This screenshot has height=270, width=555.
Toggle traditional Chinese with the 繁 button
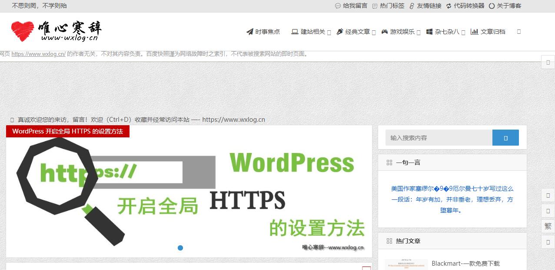click(548, 226)
